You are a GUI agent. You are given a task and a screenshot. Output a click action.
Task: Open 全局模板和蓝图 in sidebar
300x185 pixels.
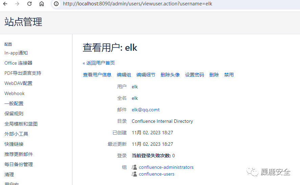pyautogui.click(x=21, y=124)
